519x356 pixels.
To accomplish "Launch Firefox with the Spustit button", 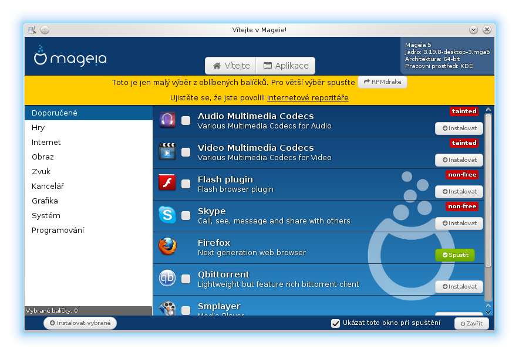I will point(455,255).
